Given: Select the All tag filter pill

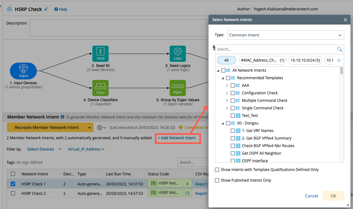Looking at the screenshot, I should click(227, 60).
